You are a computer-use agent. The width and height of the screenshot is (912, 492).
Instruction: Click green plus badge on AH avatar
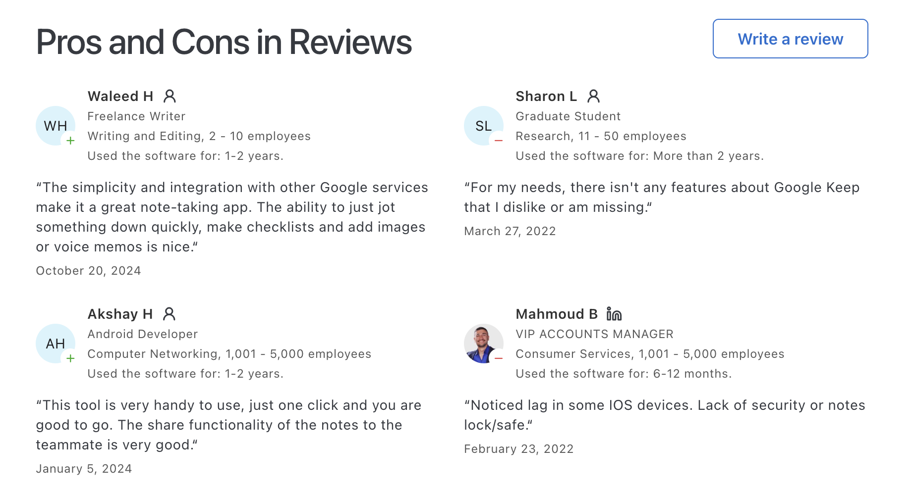[70, 358]
